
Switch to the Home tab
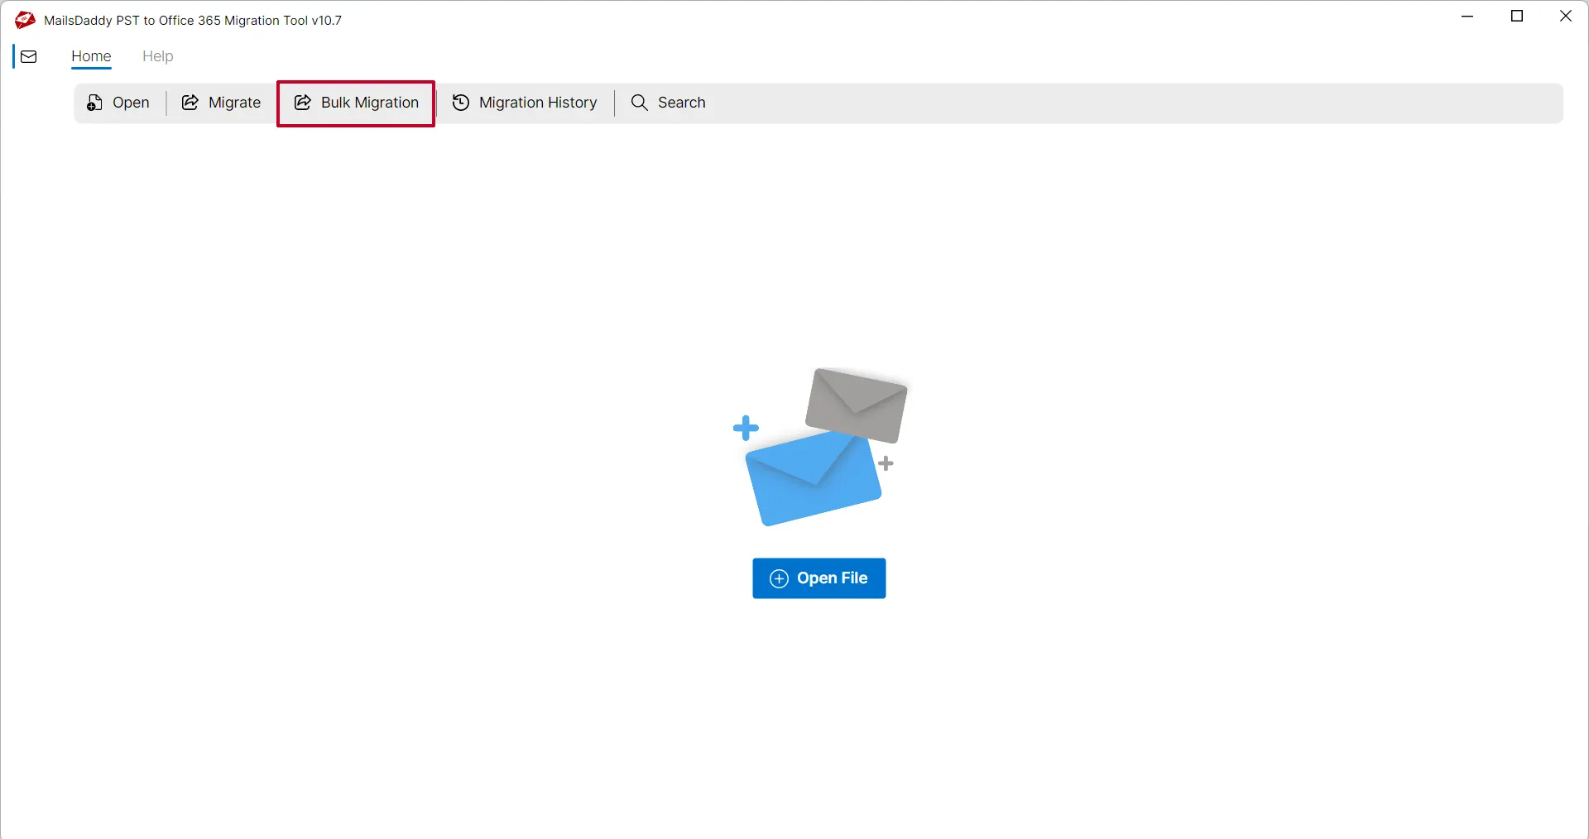tap(91, 56)
